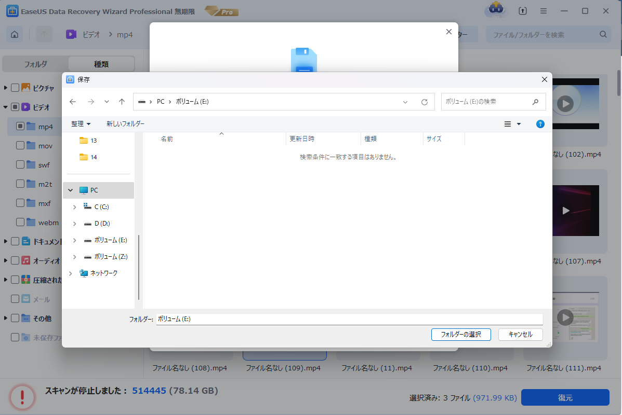Open the address bar history dropdown

405,102
